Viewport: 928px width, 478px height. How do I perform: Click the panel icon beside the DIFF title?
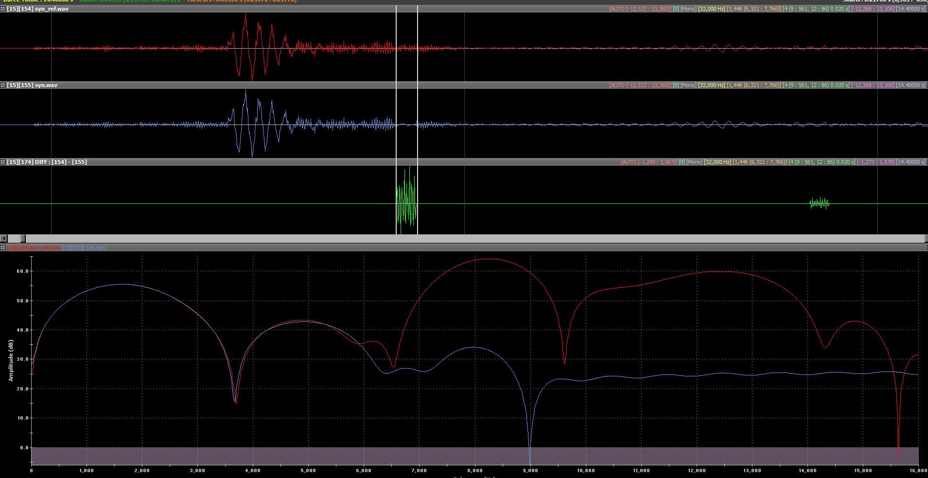pyautogui.click(x=3, y=162)
